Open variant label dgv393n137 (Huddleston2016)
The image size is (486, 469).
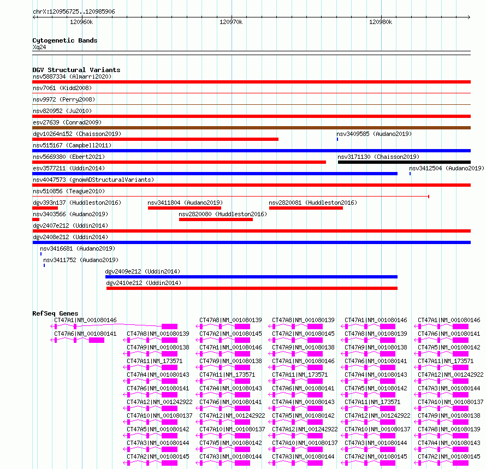tap(77, 203)
